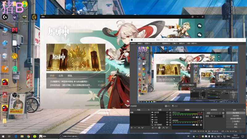This screenshot has width=247, height=139.
Task: Open the 工具(T) menu in OBS
Action: 174,44
